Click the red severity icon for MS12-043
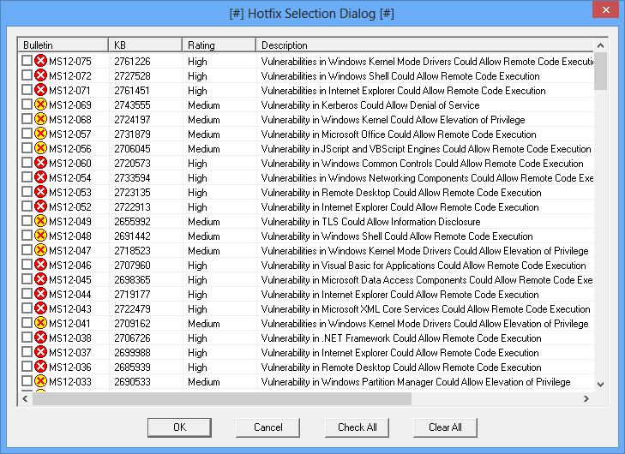 (40, 308)
